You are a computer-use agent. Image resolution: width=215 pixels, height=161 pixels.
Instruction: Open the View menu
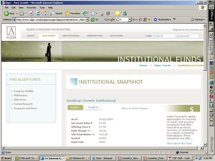tap(21, 7)
